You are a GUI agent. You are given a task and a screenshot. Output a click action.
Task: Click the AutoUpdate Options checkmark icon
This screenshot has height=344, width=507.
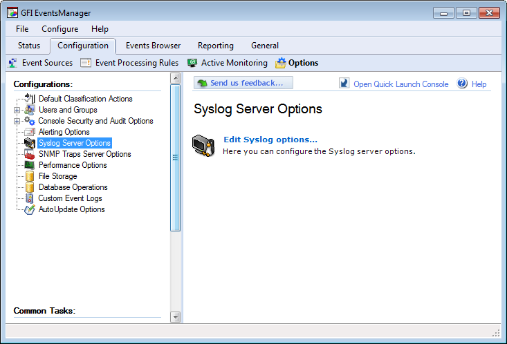click(x=30, y=209)
